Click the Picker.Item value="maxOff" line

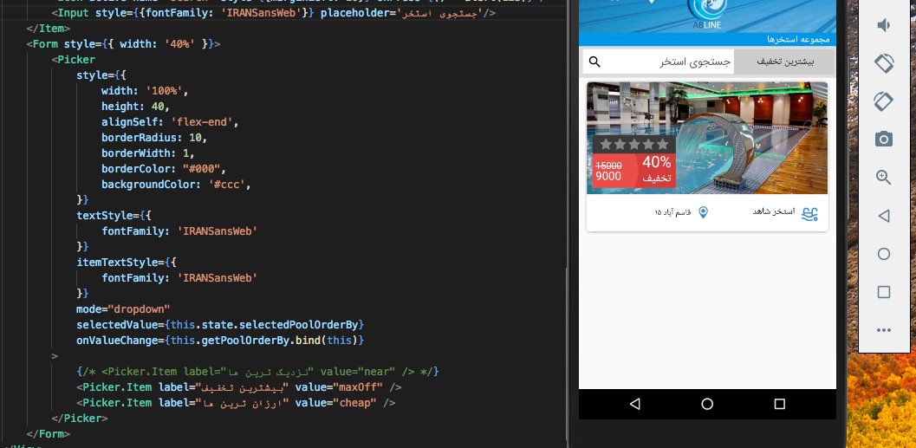coord(238,387)
